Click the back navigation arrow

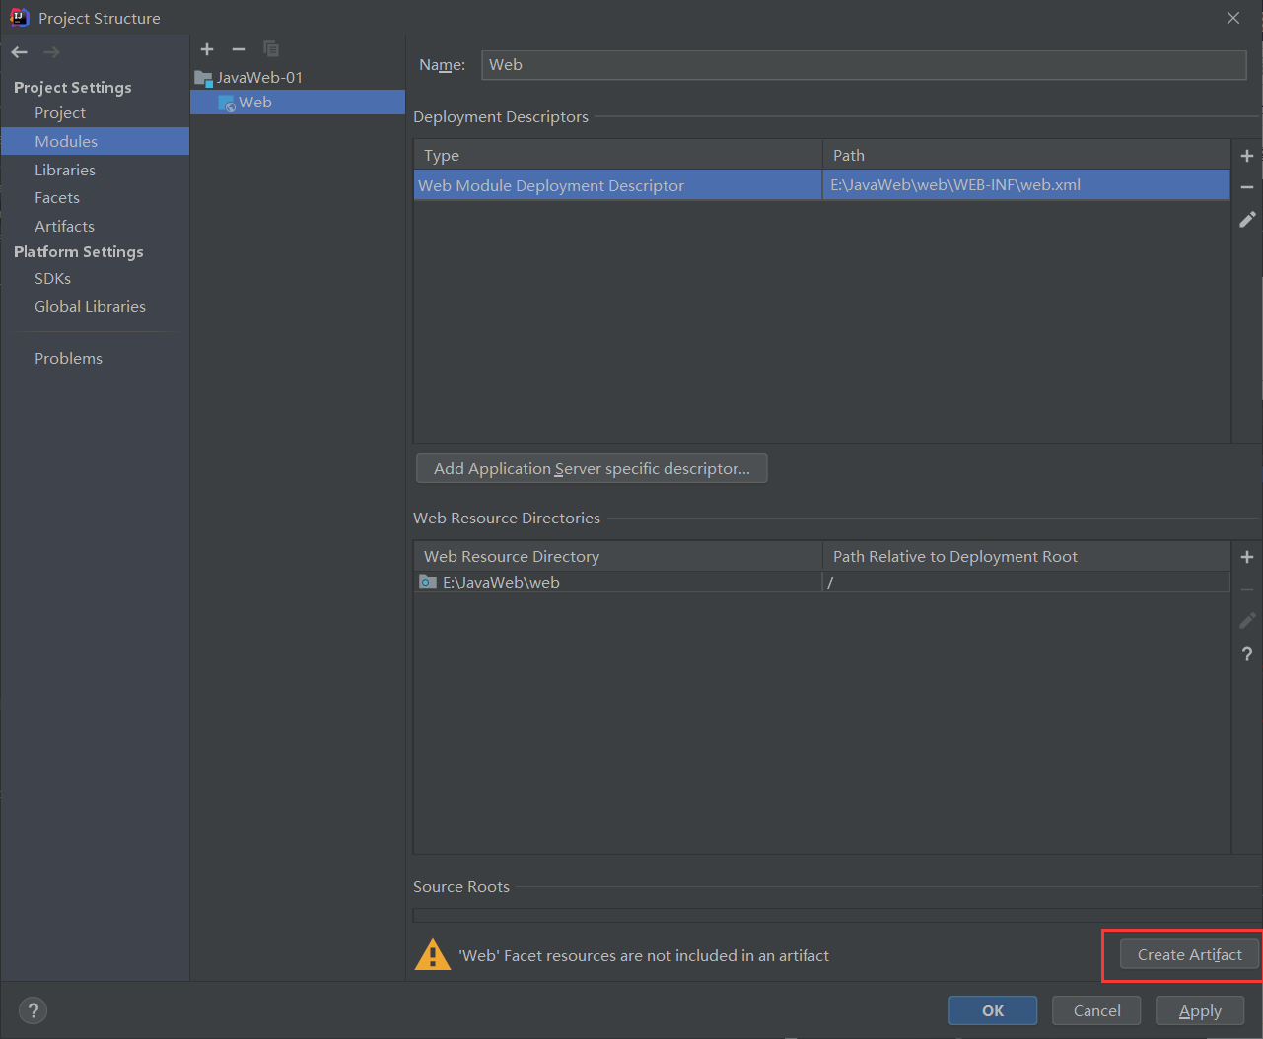coord(18,51)
